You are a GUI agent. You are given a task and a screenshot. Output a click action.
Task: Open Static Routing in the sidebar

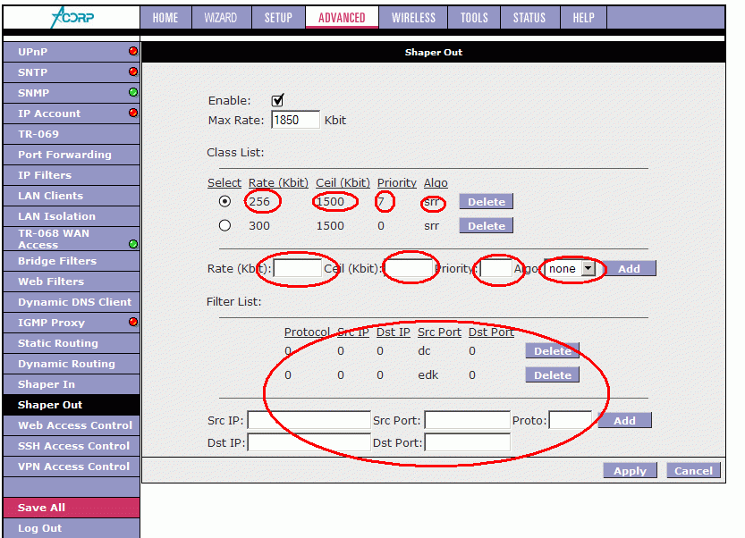(72, 343)
